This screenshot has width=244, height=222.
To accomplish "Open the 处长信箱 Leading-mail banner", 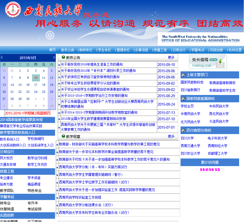I will (x=208, y=62).
